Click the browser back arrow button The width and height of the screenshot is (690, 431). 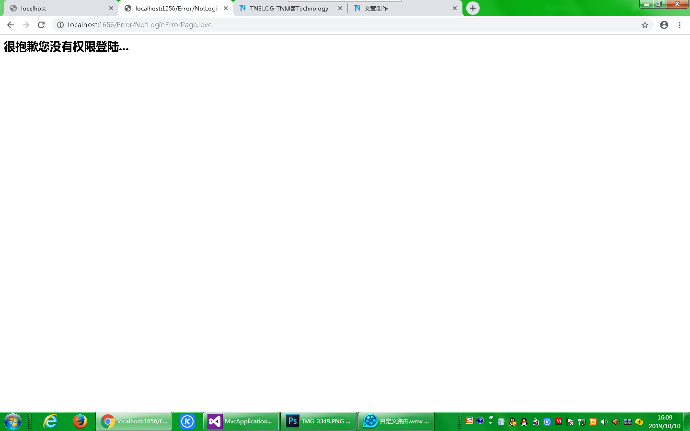11,25
